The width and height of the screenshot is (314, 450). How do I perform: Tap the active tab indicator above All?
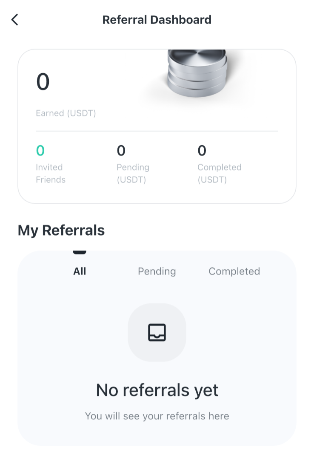point(80,252)
